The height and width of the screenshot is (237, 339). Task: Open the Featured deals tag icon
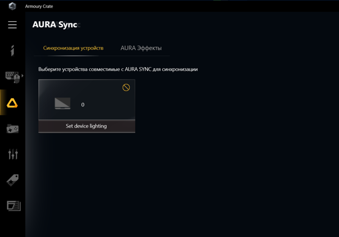[13, 180]
